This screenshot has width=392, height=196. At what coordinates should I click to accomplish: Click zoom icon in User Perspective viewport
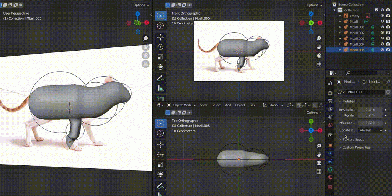(145, 38)
